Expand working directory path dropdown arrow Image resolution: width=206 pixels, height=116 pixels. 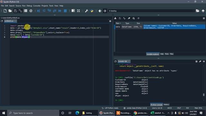click(x=194, y=11)
